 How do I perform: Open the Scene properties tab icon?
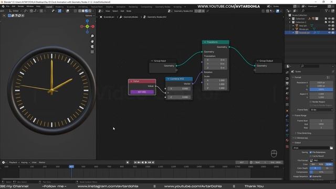(287, 93)
